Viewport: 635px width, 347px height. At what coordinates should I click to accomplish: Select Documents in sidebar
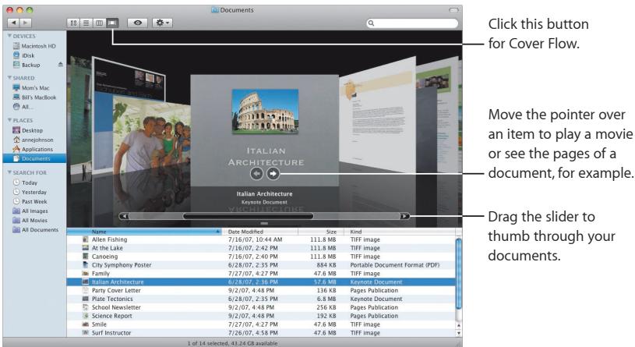(x=34, y=158)
